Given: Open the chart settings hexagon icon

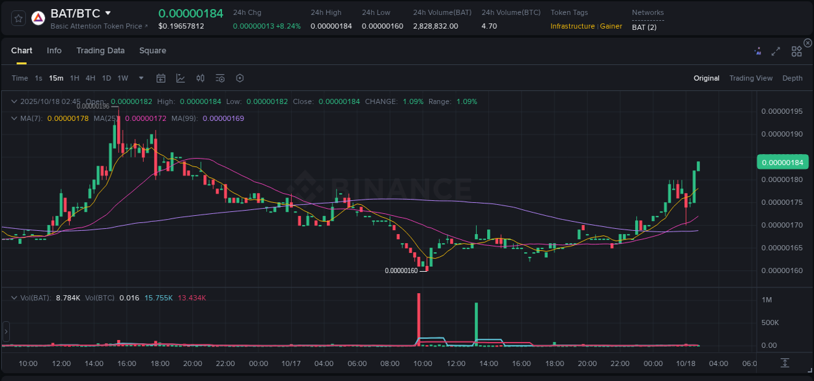Looking at the screenshot, I should pyautogui.click(x=240, y=78).
